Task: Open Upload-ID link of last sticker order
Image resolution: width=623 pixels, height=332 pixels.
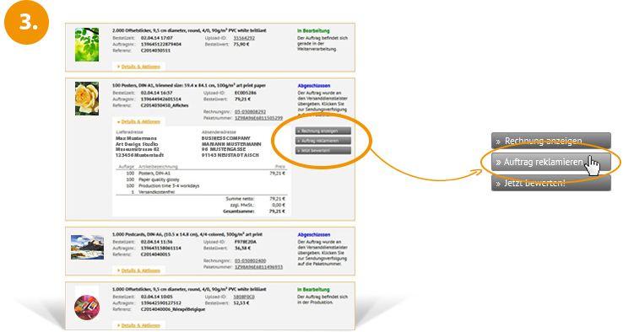Action: pos(244,297)
